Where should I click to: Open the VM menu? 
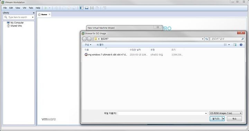point(24,8)
